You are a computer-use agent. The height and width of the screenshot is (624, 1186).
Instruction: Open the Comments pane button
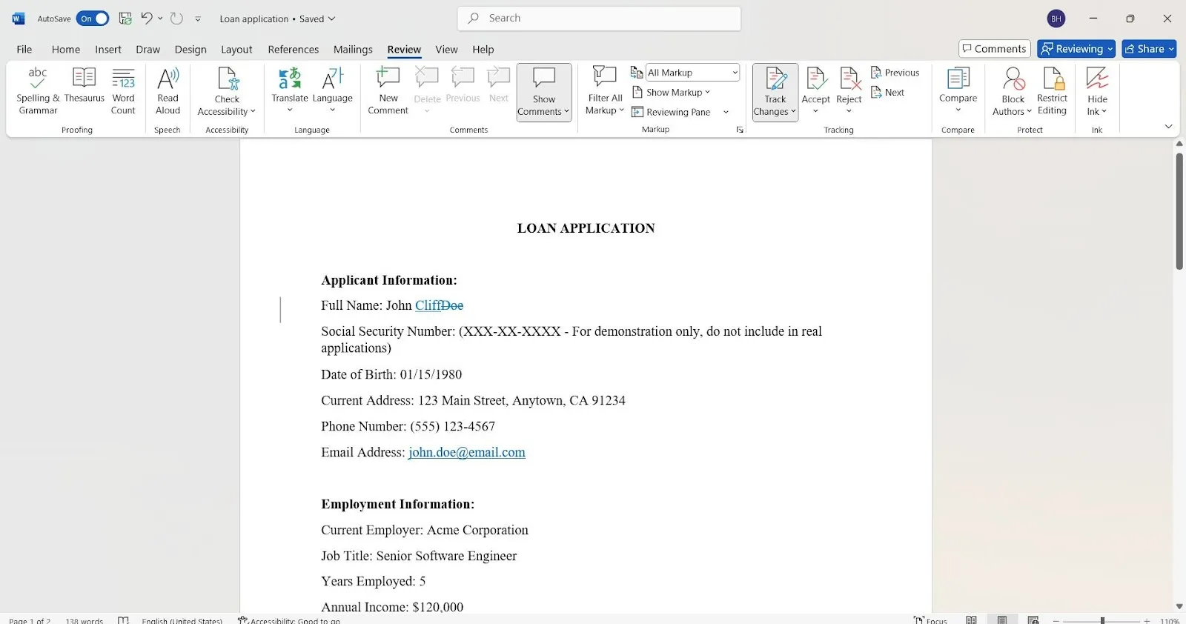(x=994, y=49)
